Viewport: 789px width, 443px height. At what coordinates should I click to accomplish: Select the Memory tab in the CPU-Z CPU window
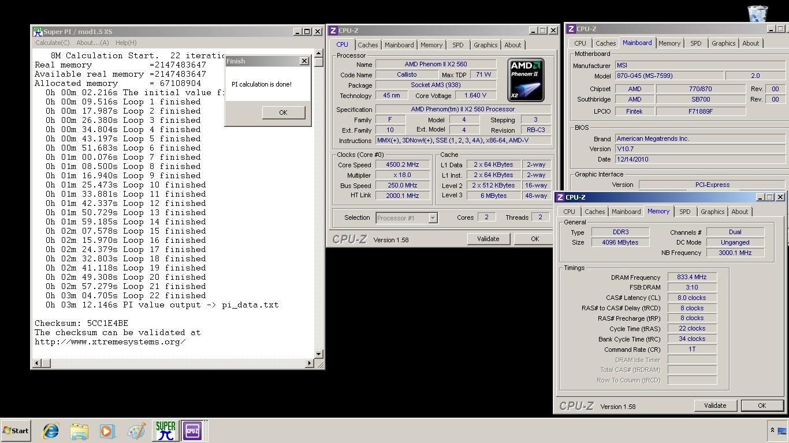431,45
